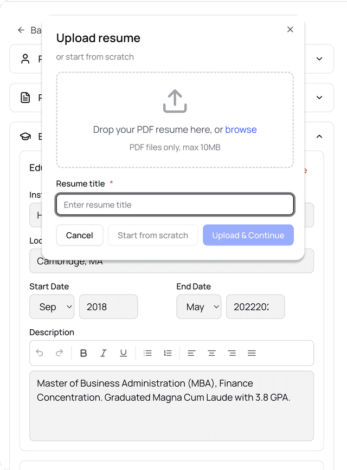This screenshot has width=347, height=470.
Task: Open the Sep start month dropdown
Action: click(x=52, y=306)
